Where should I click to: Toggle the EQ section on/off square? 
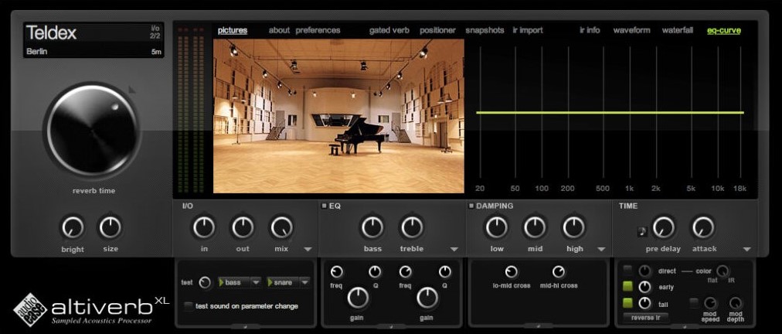[325, 206]
